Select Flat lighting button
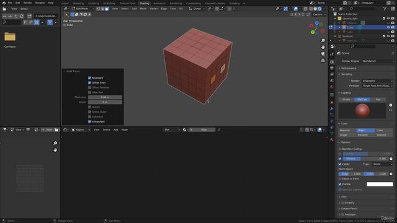 tap(378, 100)
